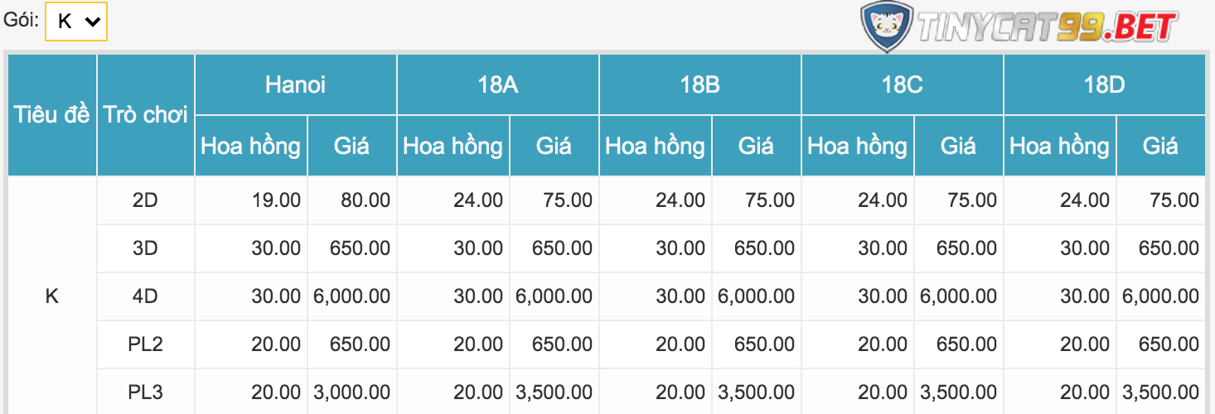Image resolution: width=1215 pixels, height=414 pixels.
Task: Select the 4D game row label
Action: (145, 296)
